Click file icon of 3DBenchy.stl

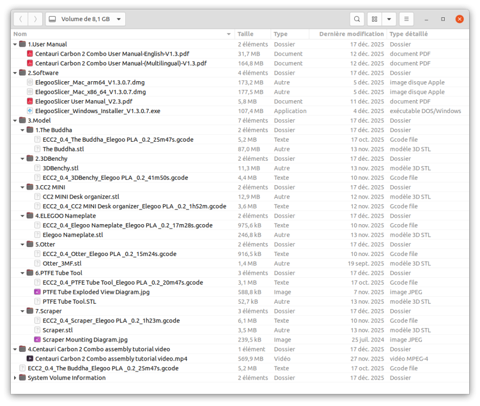click(37, 168)
